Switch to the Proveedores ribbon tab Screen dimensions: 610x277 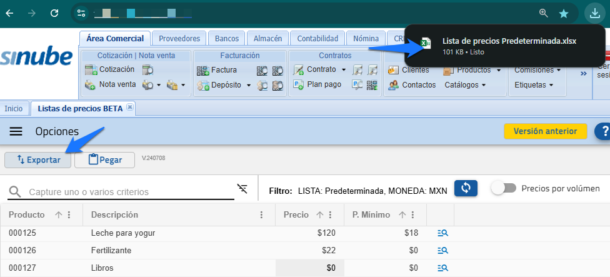tap(179, 39)
